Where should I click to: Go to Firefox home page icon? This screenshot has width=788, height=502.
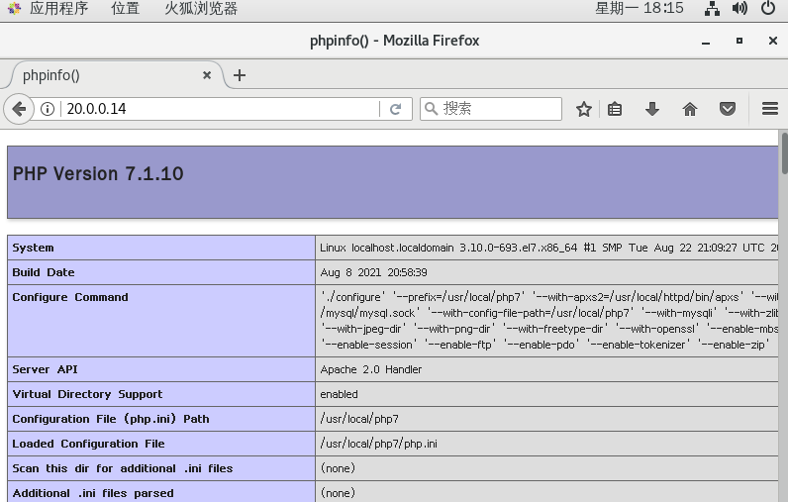tap(690, 109)
